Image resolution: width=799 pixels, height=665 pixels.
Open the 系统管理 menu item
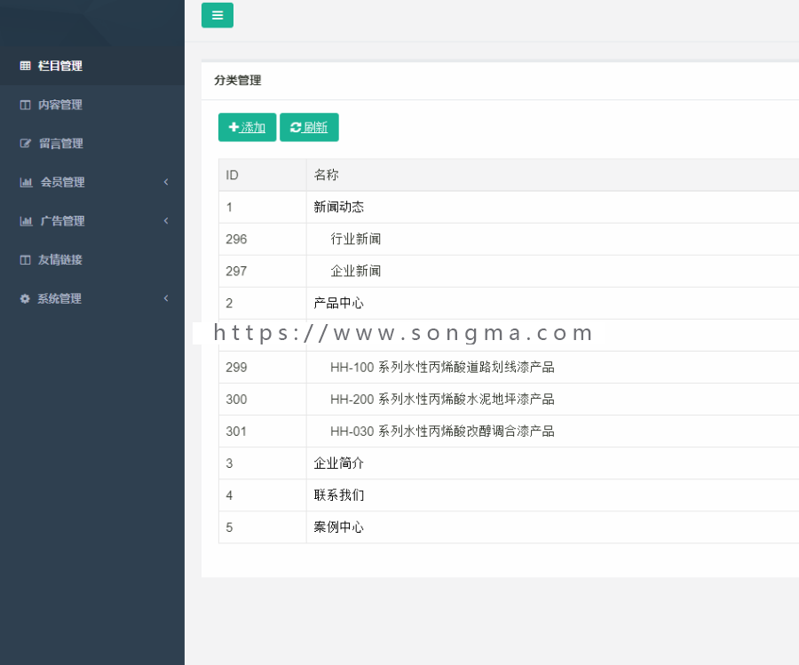coord(92,298)
